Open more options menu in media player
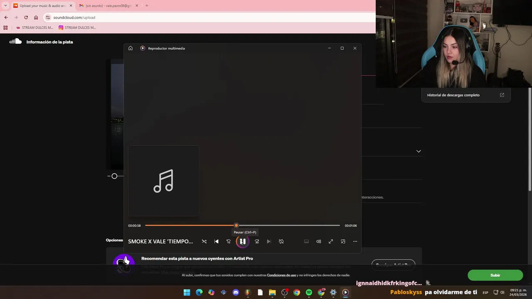Screen dimensions: 532x299 [x=355, y=241]
